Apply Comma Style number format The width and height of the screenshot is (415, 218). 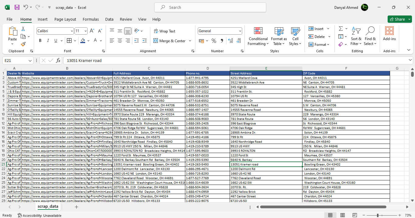(x=222, y=41)
